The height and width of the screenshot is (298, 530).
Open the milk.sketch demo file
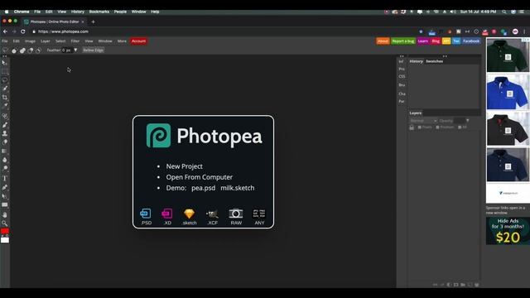click(238, 188)
